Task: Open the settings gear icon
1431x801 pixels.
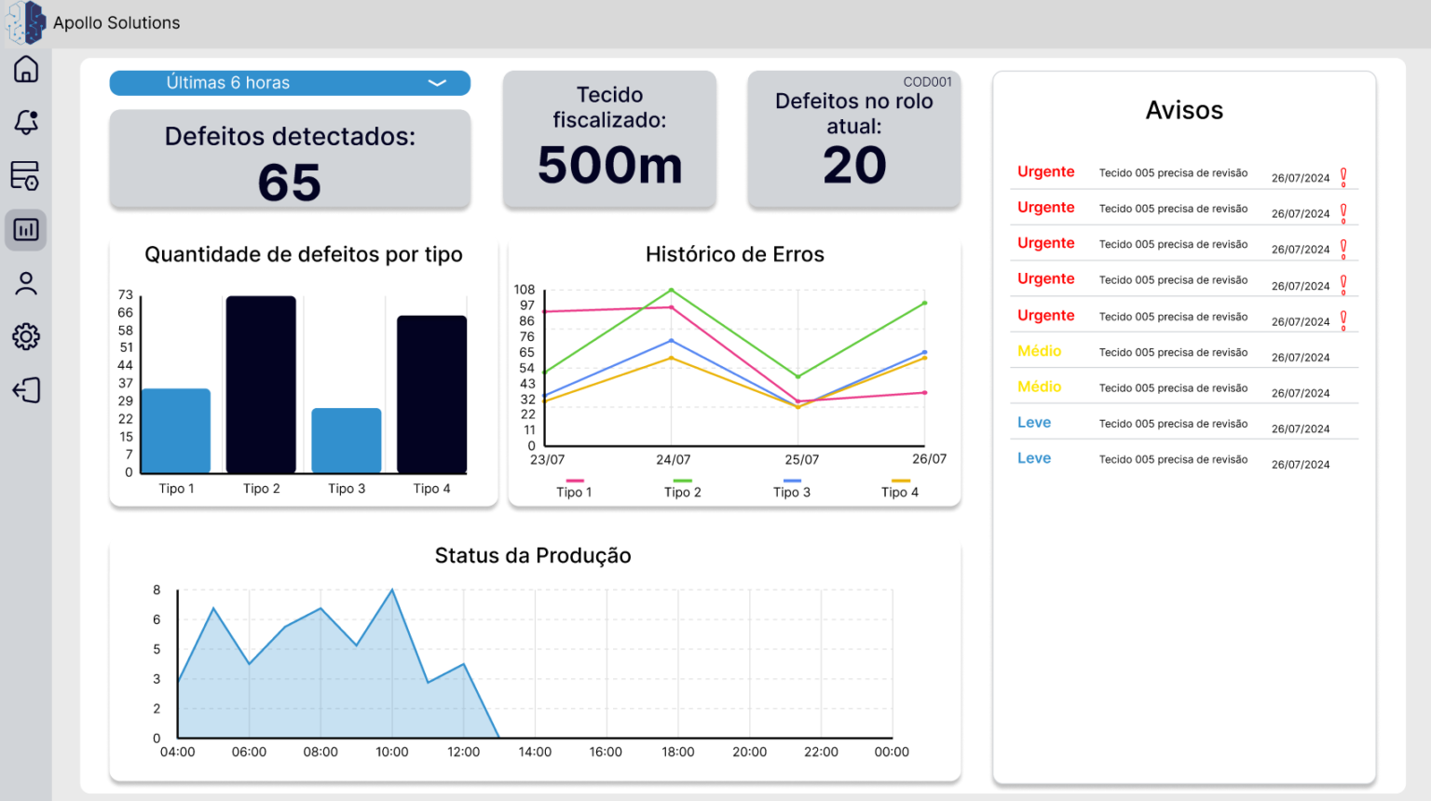Action: click(26, 336)
